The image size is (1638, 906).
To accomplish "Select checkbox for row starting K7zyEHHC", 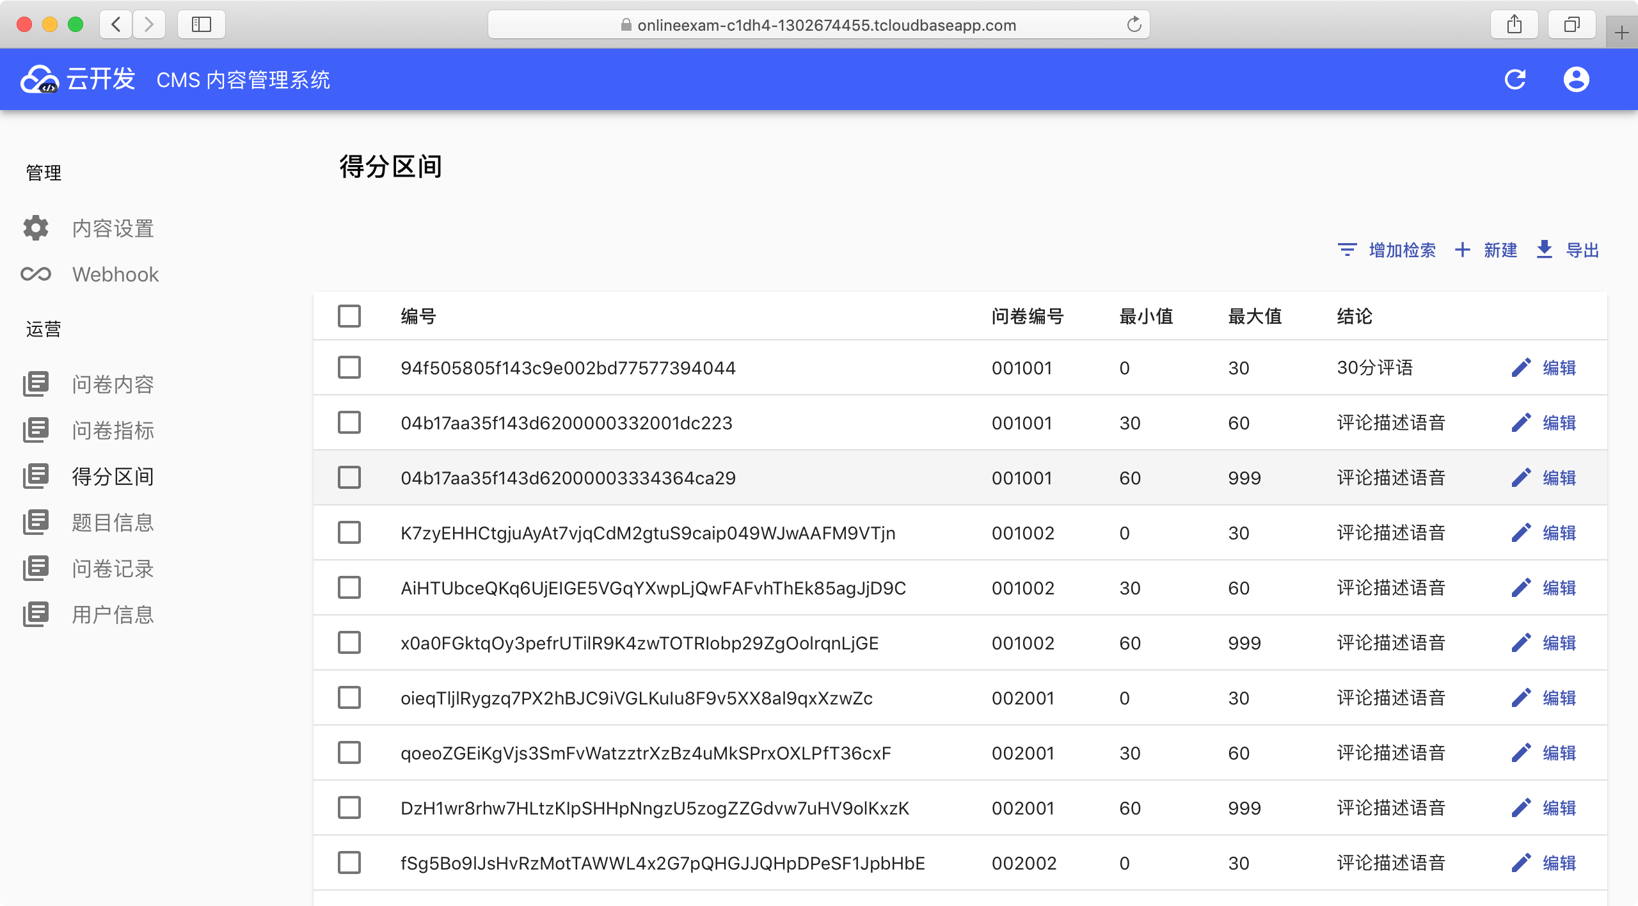I will (x=349, y=532).
